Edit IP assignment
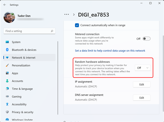 pos(142,84)
